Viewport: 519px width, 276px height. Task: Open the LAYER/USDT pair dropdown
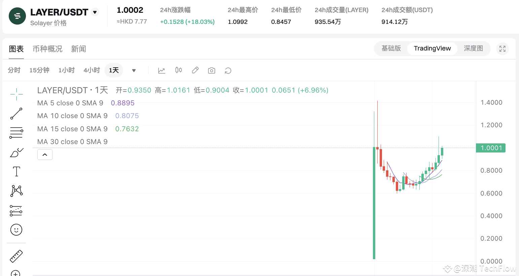[x=95, y=11]
